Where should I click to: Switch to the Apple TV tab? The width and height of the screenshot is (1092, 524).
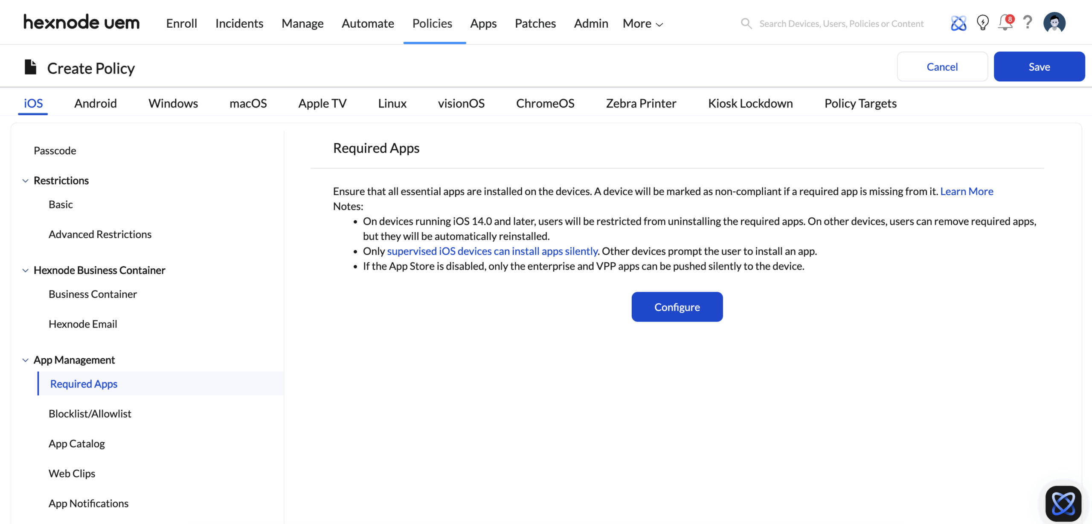[322, 103]
